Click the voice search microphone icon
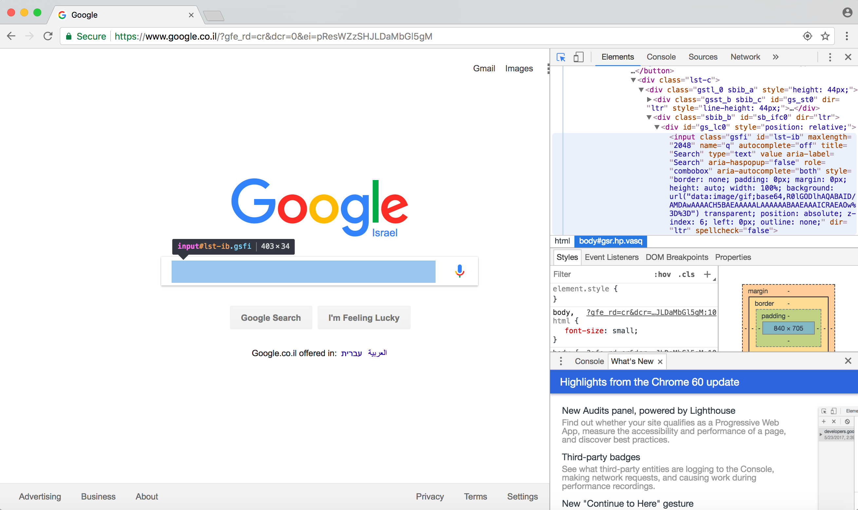 459,271
